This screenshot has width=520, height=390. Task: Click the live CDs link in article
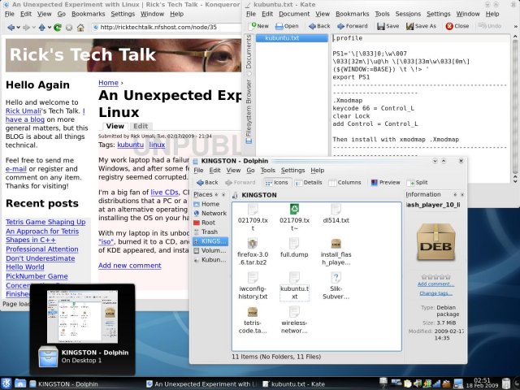164,192
